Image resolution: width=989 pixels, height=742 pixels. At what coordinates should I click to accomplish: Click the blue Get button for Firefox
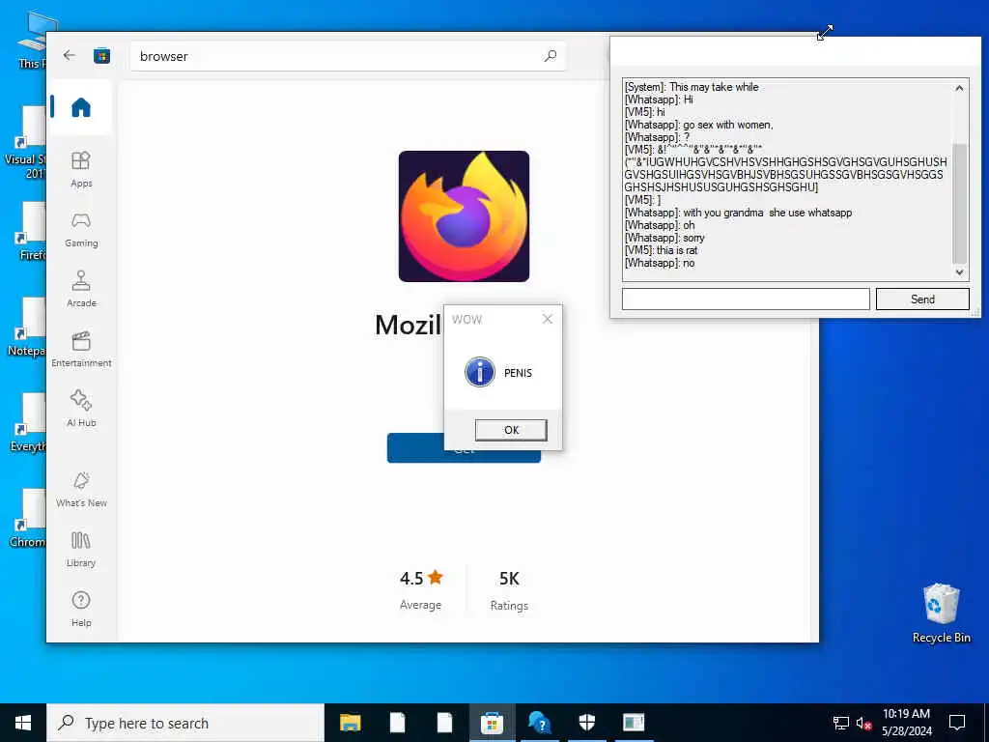pyautogui.click(x=414, y=448)
